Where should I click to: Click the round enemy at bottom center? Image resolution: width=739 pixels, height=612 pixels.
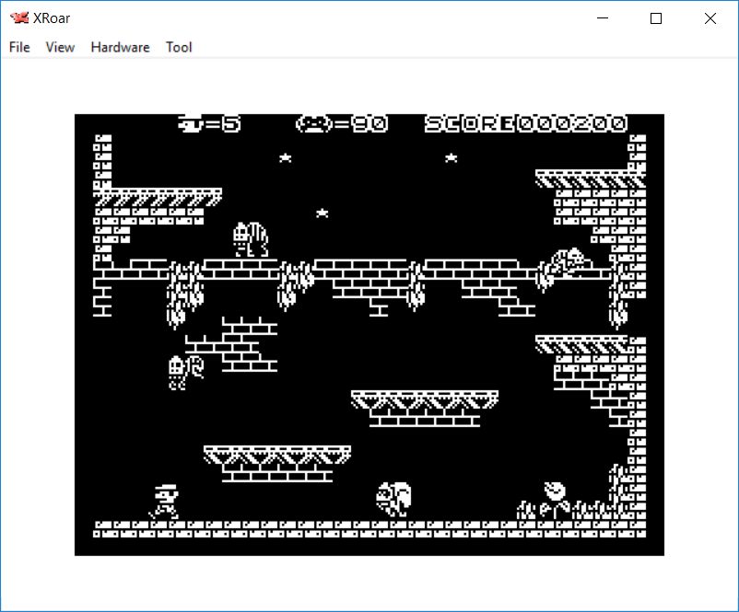click(x=393, y=499)
